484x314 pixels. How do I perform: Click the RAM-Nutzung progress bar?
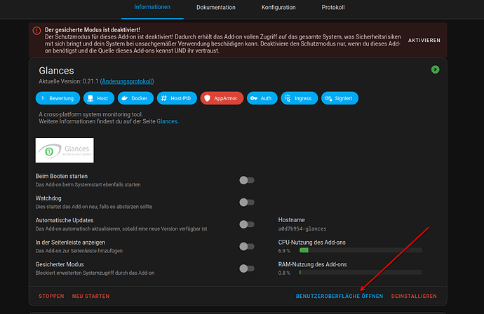361,273
